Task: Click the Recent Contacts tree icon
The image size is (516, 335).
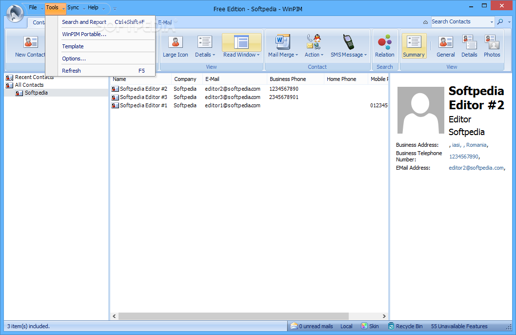Action: coord(10,78)
